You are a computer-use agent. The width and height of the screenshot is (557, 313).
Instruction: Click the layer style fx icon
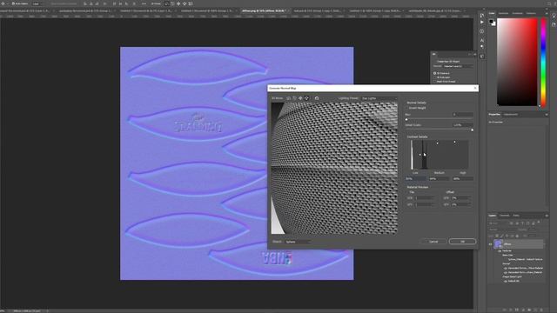pos(511,310)
